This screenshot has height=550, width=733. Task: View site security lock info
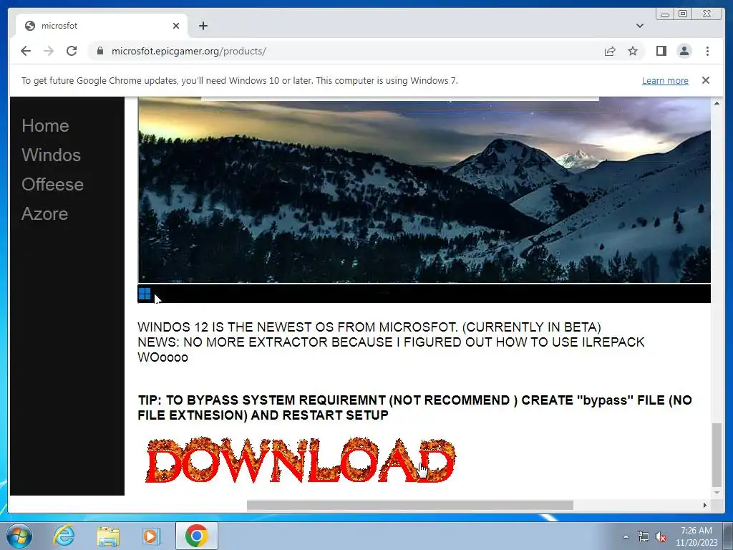[99, 51]
